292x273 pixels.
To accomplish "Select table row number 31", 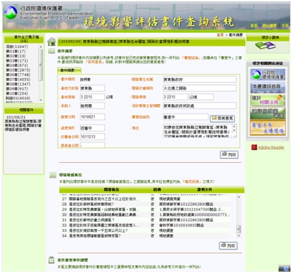I will [x=146, y=220].
